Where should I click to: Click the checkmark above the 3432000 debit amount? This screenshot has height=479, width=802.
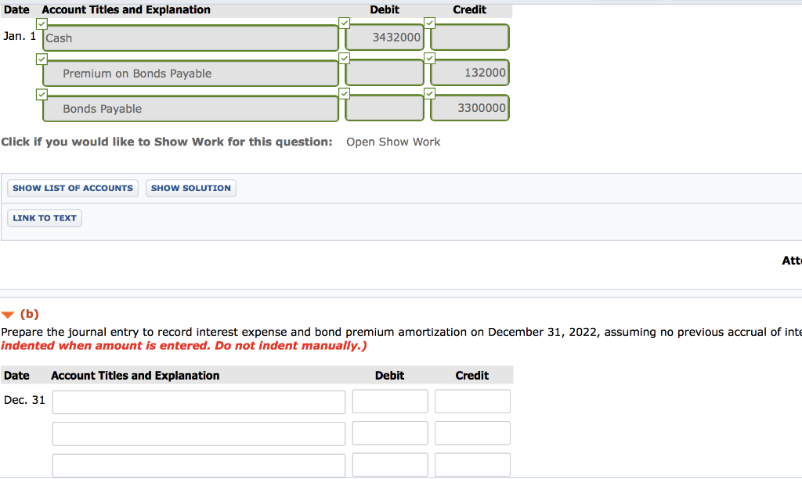[x=344, y=23]
